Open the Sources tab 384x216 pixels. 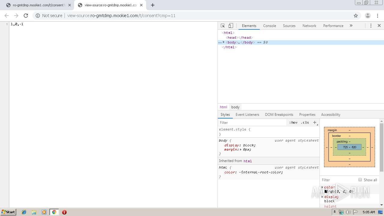click(x=289, y=26)
